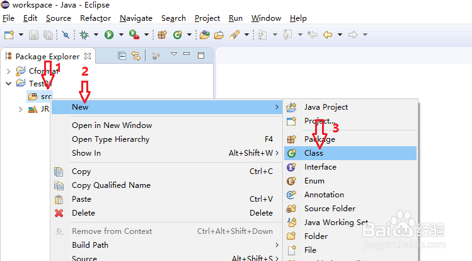Open the Refactor menu
This screenshot has height=261, width=472.
click(x=95, y=18)
